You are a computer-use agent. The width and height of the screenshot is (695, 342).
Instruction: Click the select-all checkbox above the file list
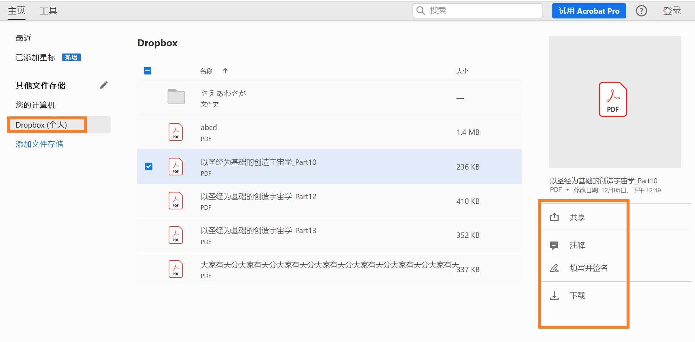tap(147, 70)
